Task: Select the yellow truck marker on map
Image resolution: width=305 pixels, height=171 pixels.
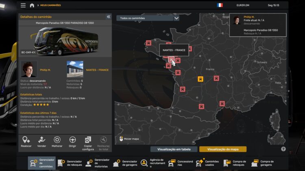Action: 200,79
